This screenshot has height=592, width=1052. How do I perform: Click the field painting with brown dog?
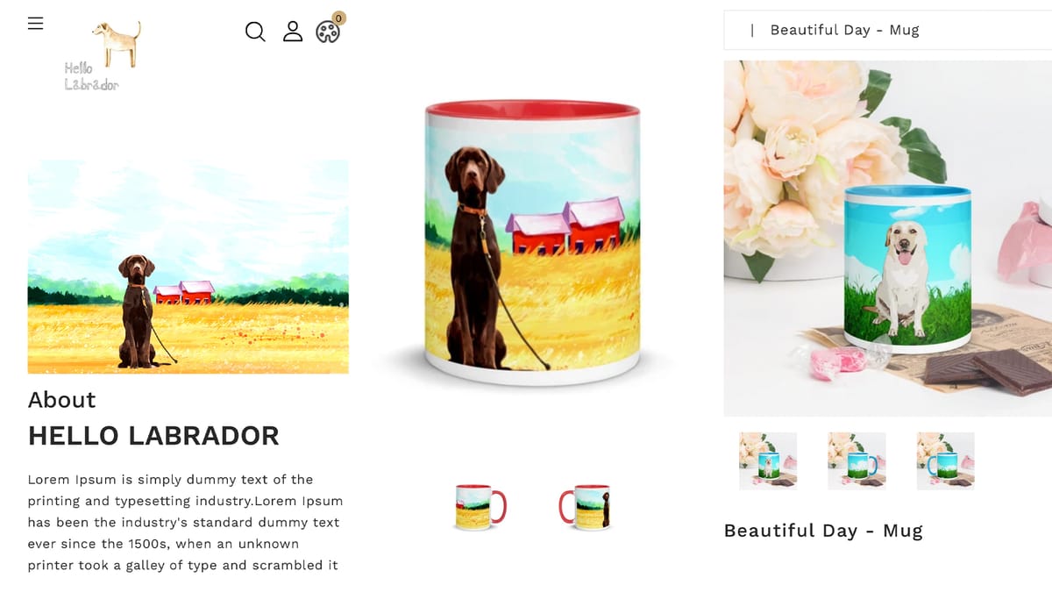point(188,267)
